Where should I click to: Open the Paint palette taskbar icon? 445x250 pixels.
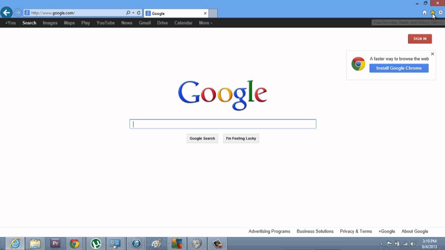[x=156, y=244]
